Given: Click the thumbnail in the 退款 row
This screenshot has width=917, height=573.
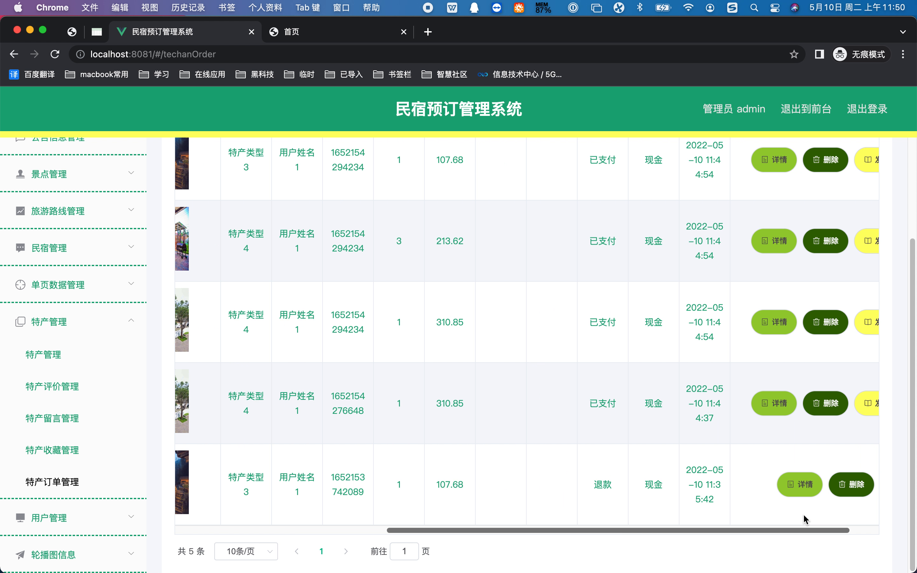Looking at the screenshot, I should [182, 482].
